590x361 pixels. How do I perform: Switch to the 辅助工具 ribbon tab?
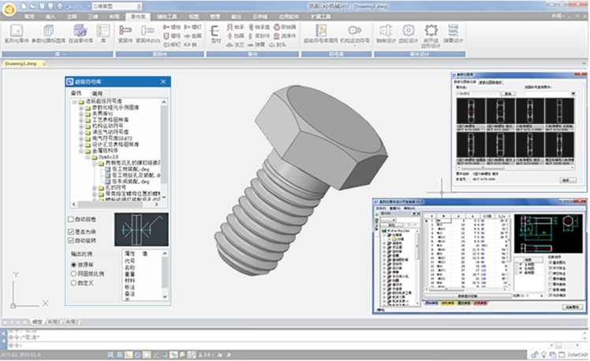tap(168, 16)
